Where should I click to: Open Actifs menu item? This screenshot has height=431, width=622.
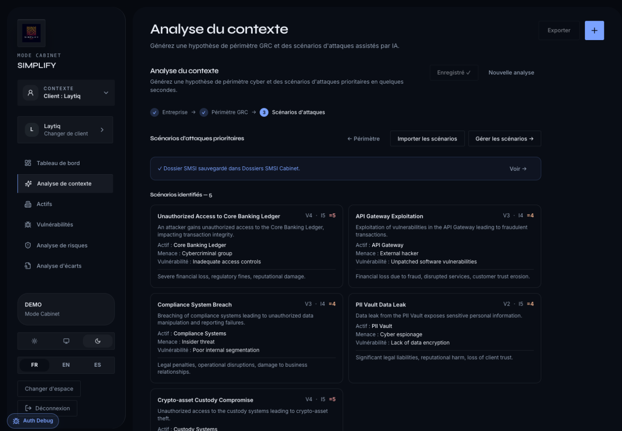pyautogui.click(x=65, y=204)
